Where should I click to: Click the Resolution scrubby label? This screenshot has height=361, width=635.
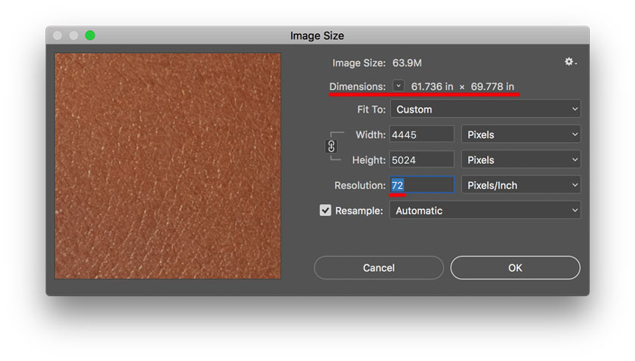tap(359, 185)
